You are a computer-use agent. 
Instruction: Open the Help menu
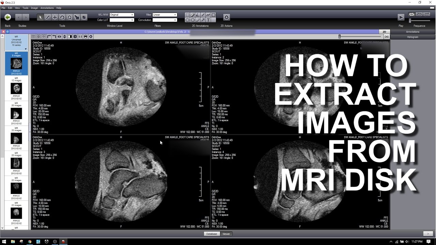tap(59, 8)
